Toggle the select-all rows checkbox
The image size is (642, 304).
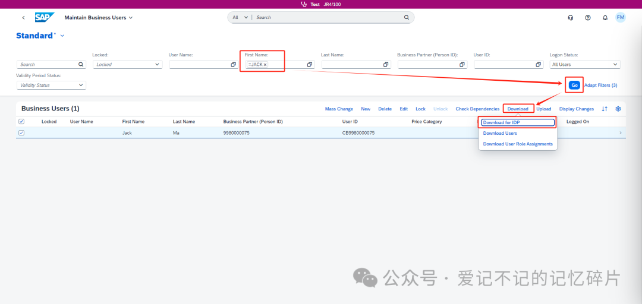22,122
